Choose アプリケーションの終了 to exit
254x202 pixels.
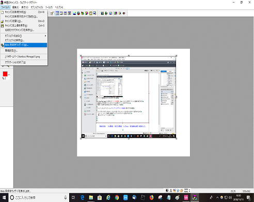point(24,62)
